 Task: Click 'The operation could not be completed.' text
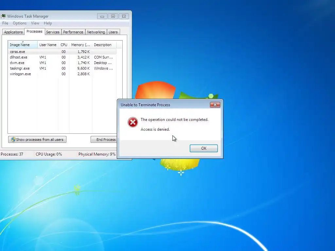[x=174, y=120]
